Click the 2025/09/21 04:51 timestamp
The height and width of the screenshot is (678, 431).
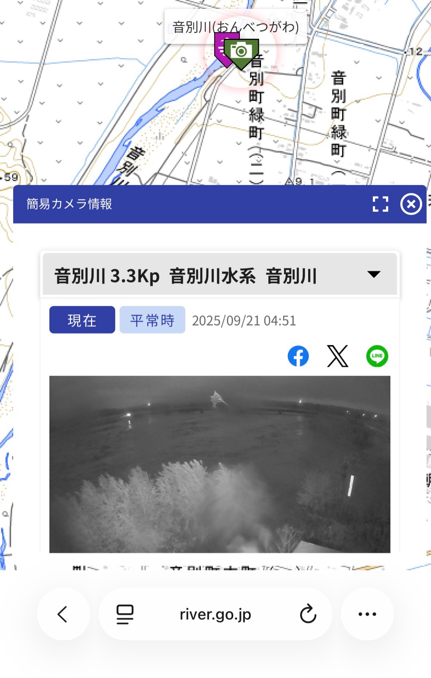[x=244, y=320]
